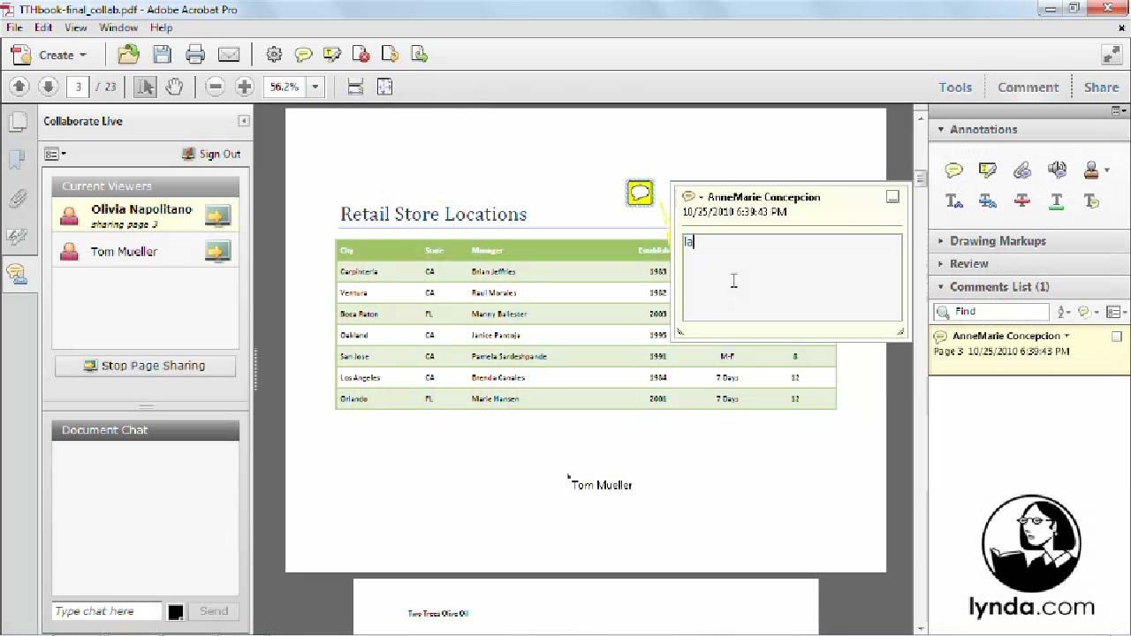Click the Save disk icon

tap(162, 55)
